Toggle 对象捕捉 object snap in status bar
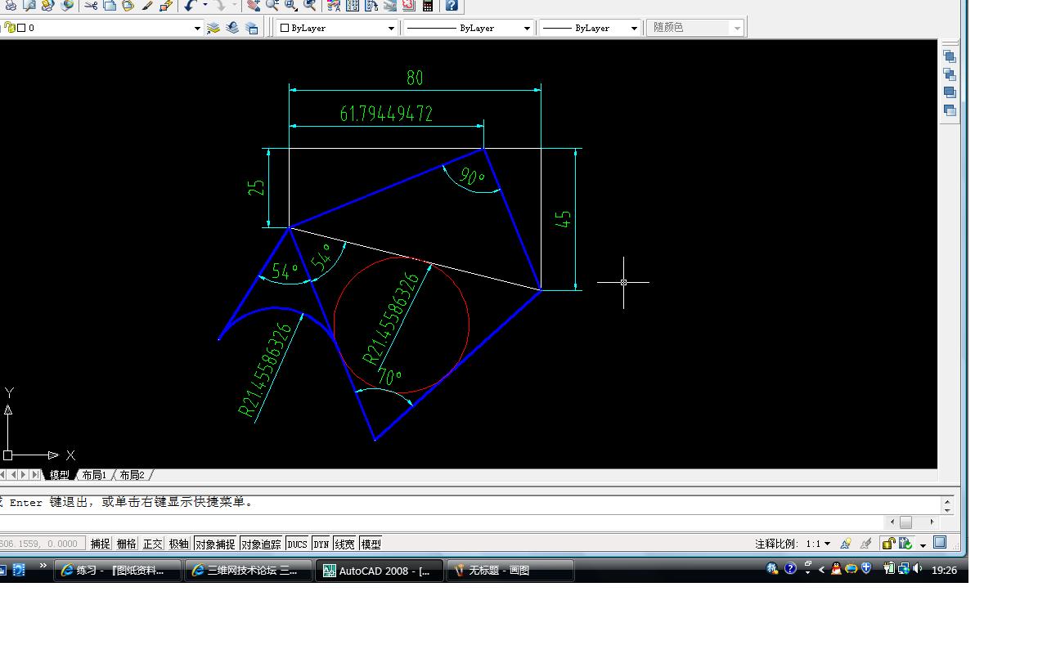The image size is (1047, 654). [215, 544]
